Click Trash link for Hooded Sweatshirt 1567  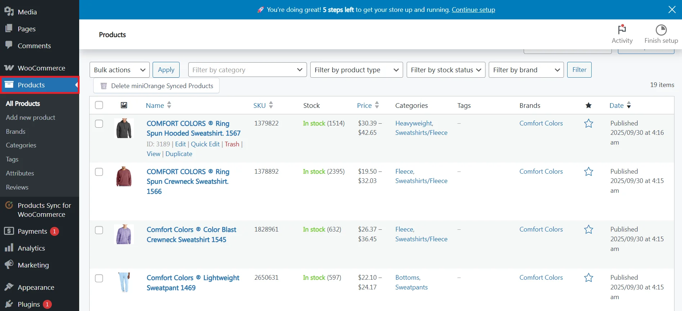pyautogui.click(x=232, y=144)
